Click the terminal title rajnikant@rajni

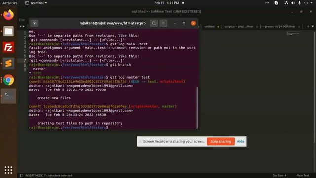pos(113,23)
